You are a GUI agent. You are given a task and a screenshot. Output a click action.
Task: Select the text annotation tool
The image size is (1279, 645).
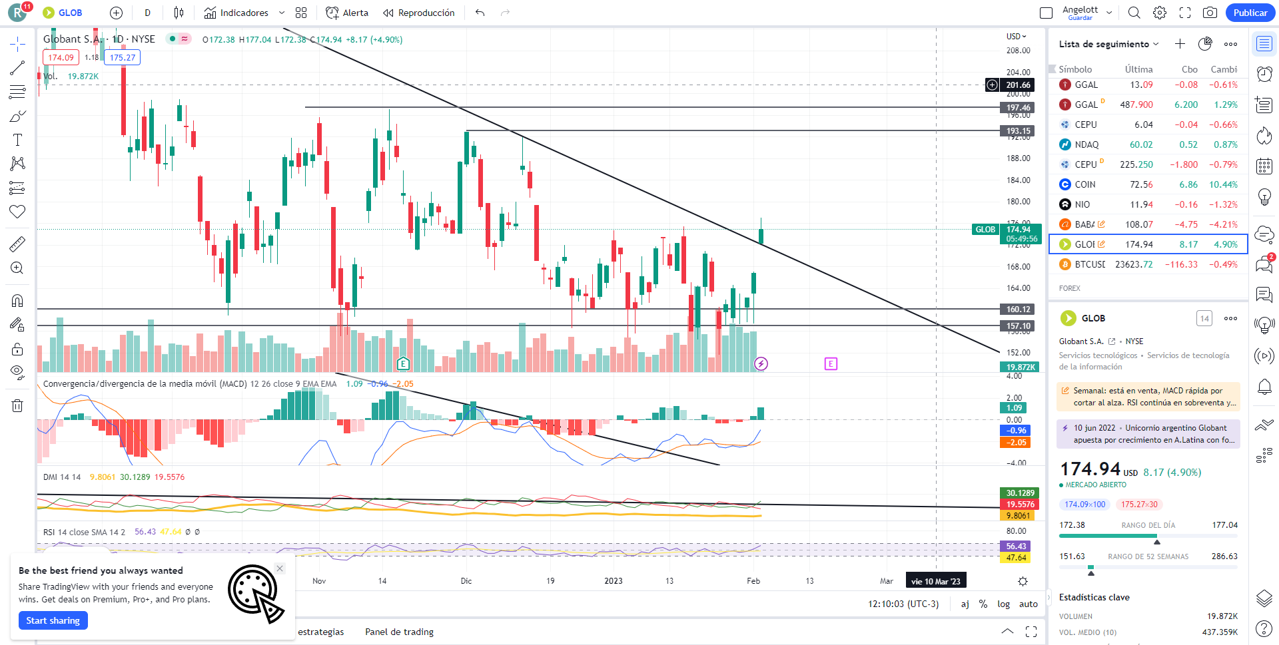point(17,140)
